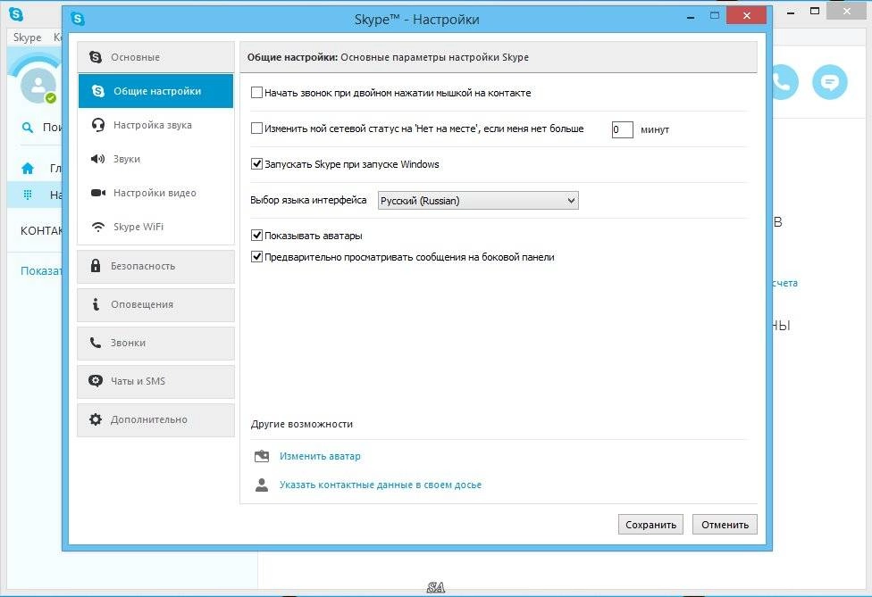Click the home icon in Skype main window
Viewport: 872px width, 597px height.
coord(27,168)
